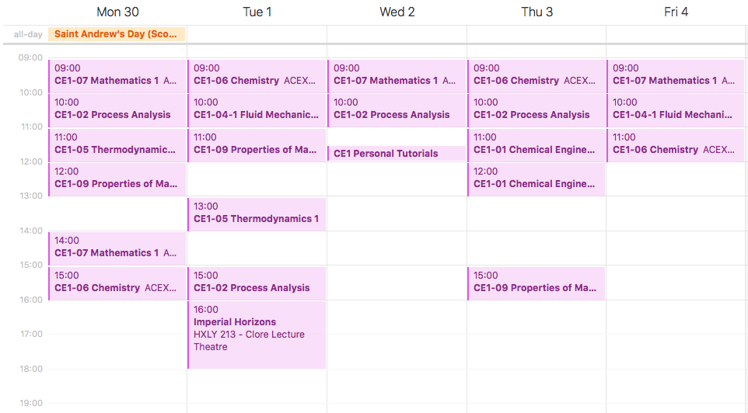Select Monday's 11:00 Thermodynamics event
This screenshot has height=413, width=748.
pos(117,144)
